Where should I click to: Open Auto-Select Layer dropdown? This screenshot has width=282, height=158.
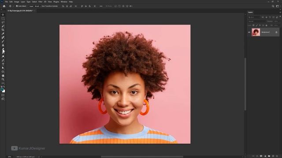[31, 6]
